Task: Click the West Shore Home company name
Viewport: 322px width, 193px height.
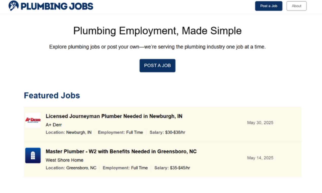Action: 64,160
